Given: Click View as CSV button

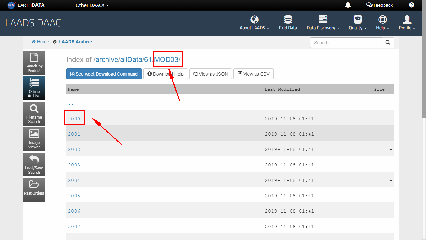Looking at the screenshot, I should pyautogui.click(x=254, y=74).
